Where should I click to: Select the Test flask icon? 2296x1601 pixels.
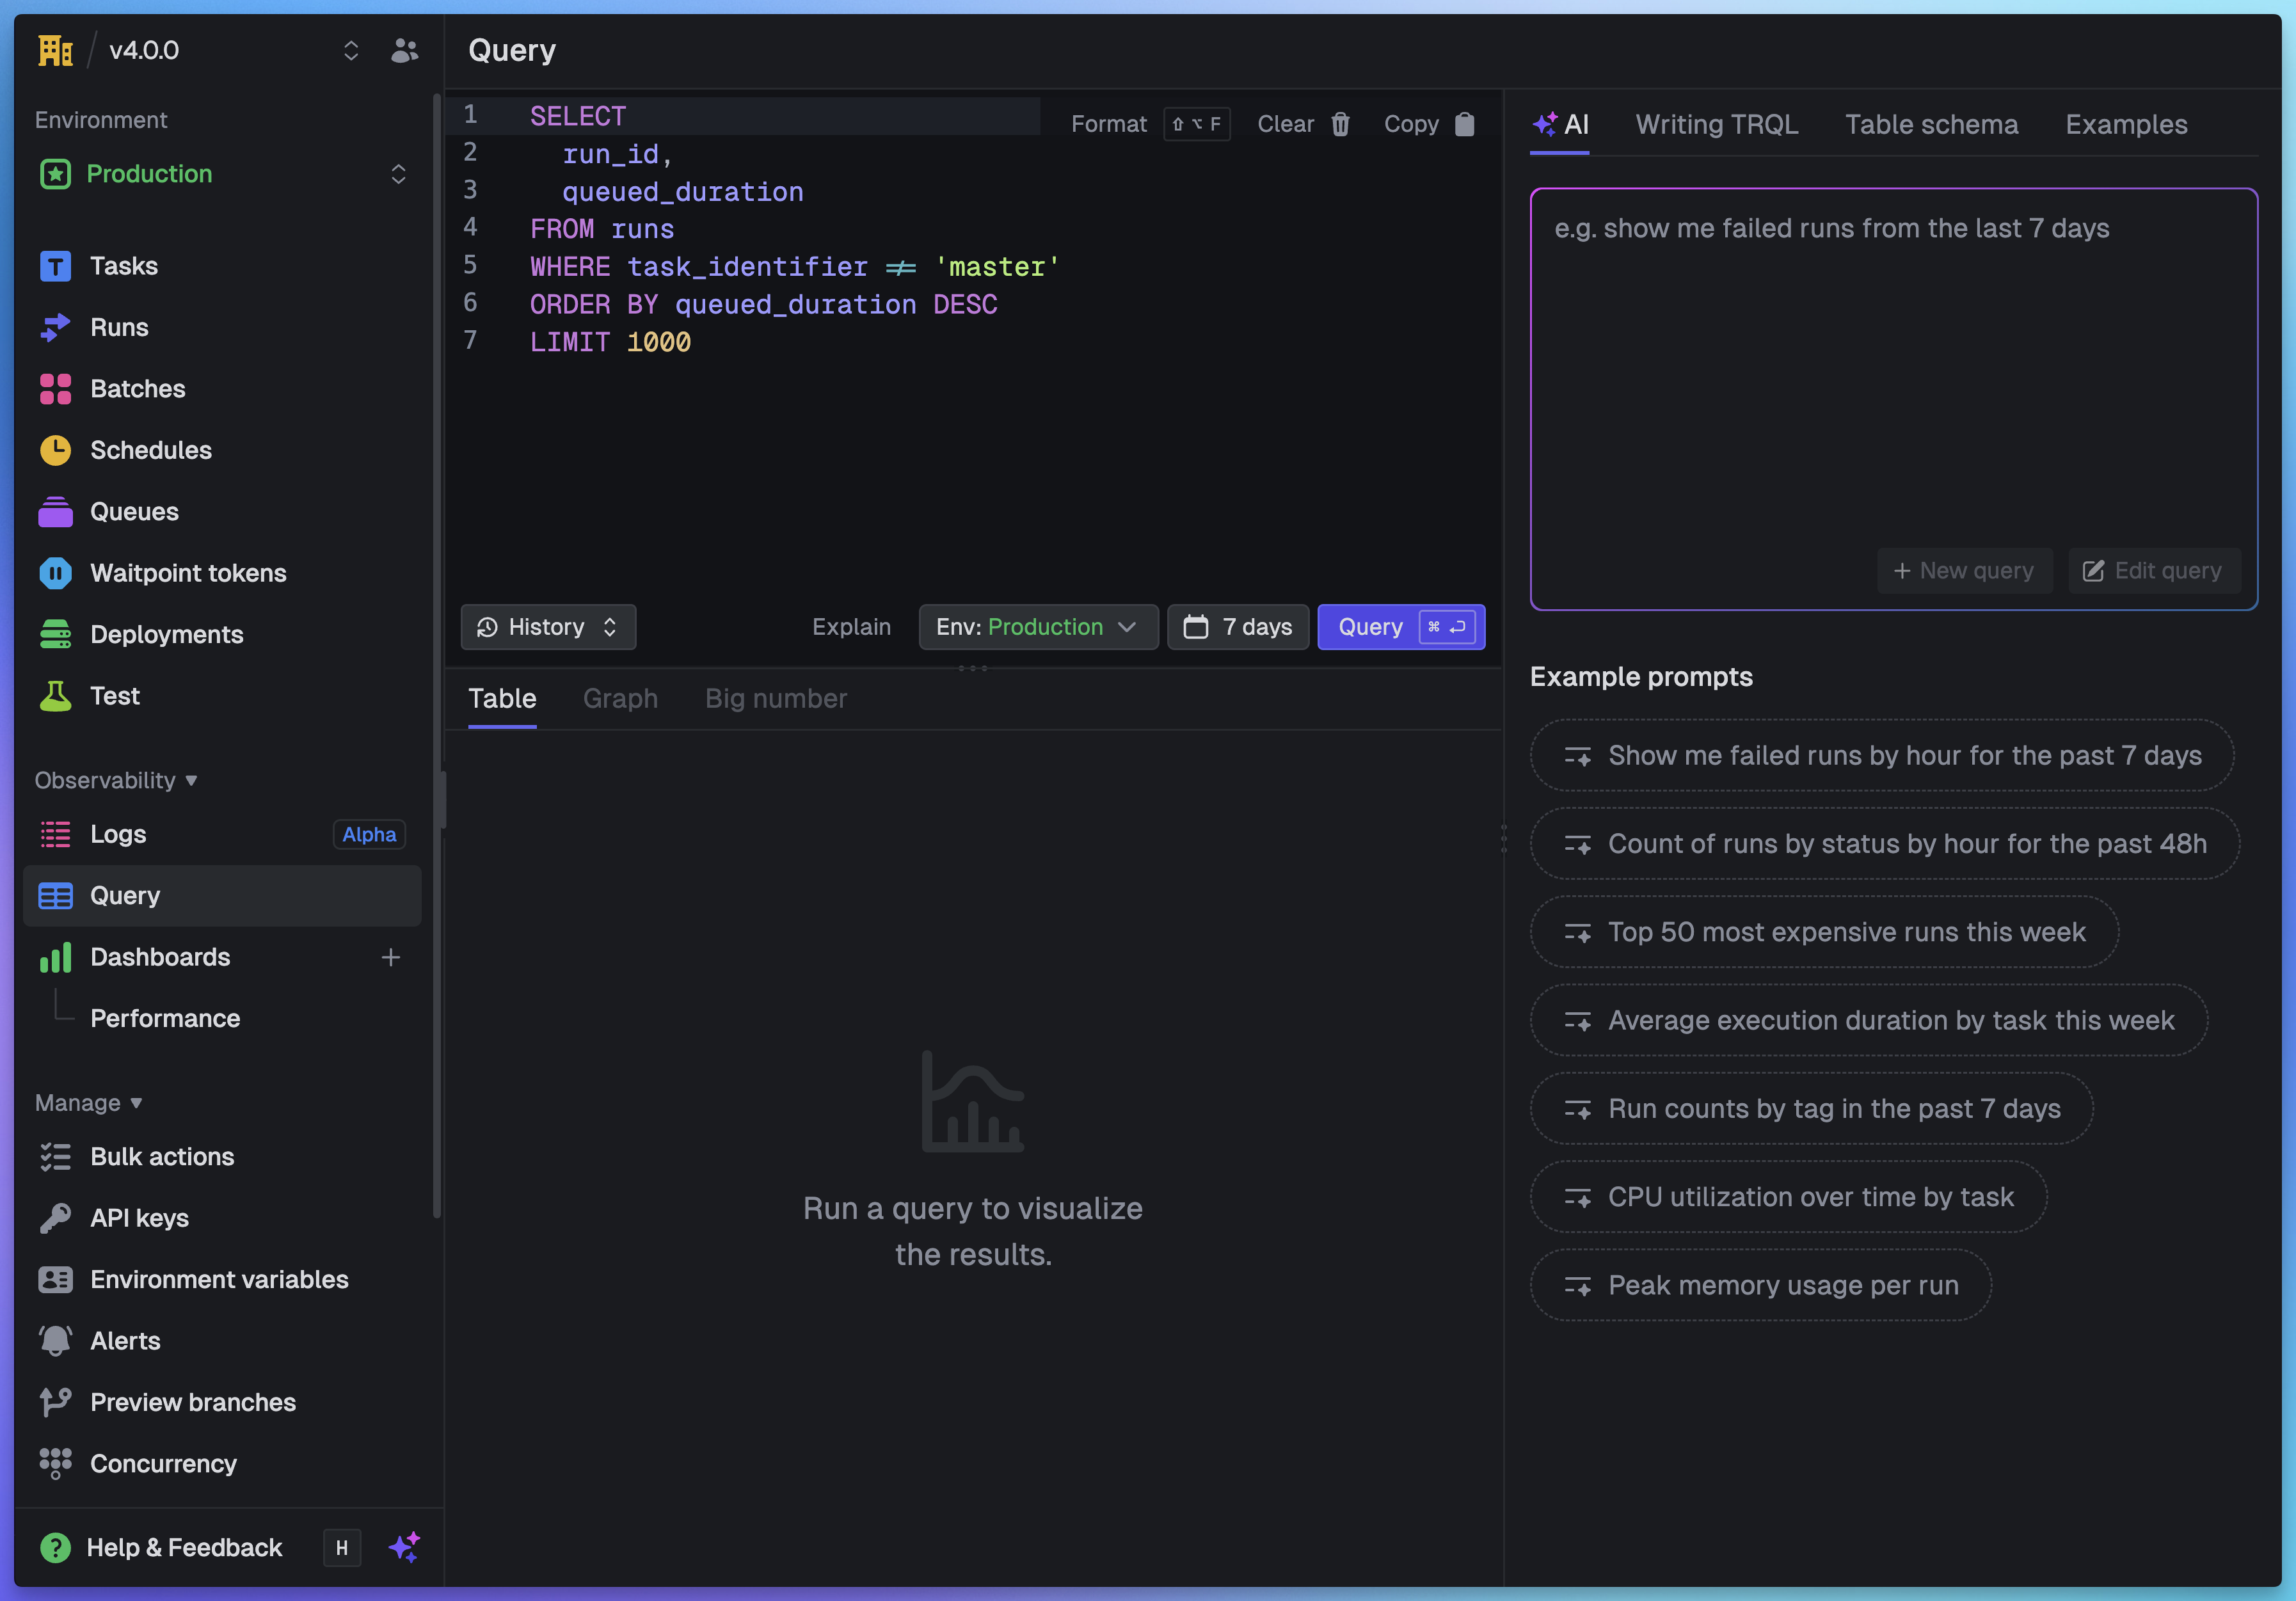56,695
